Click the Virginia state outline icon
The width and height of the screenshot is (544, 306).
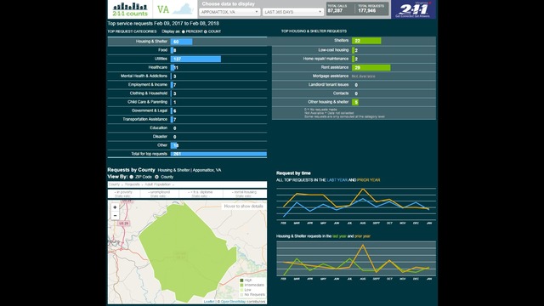pyautogui.click(x=183, y=9)
